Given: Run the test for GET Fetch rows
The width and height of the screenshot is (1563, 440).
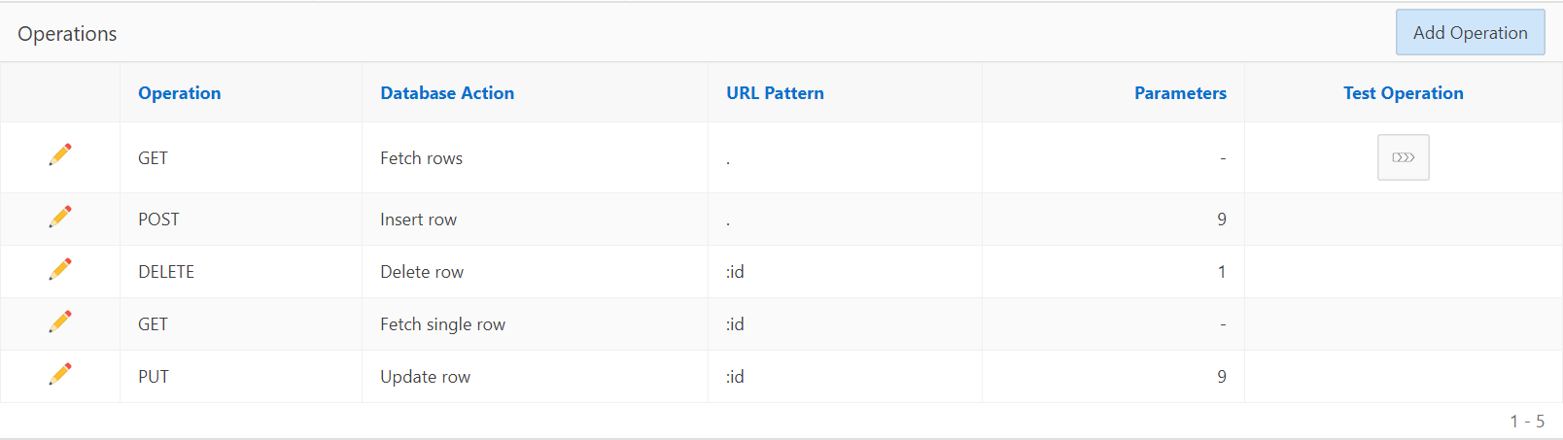Looking at the screenshot, I should pos(1403,157).
